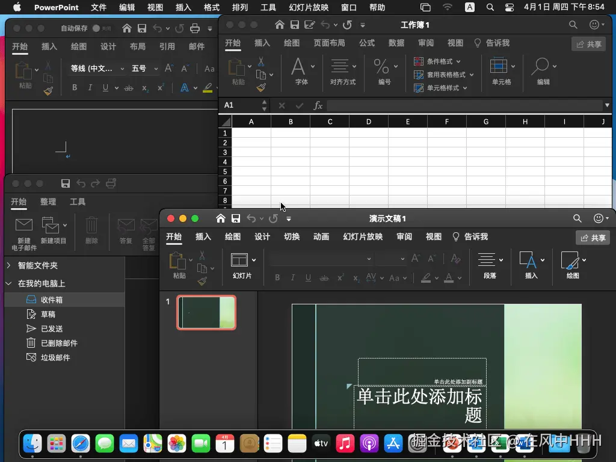Click the Format Painter brush in PowerPoint
The image size is (616, 462).
pyautogui.click(x=202, y=281)
